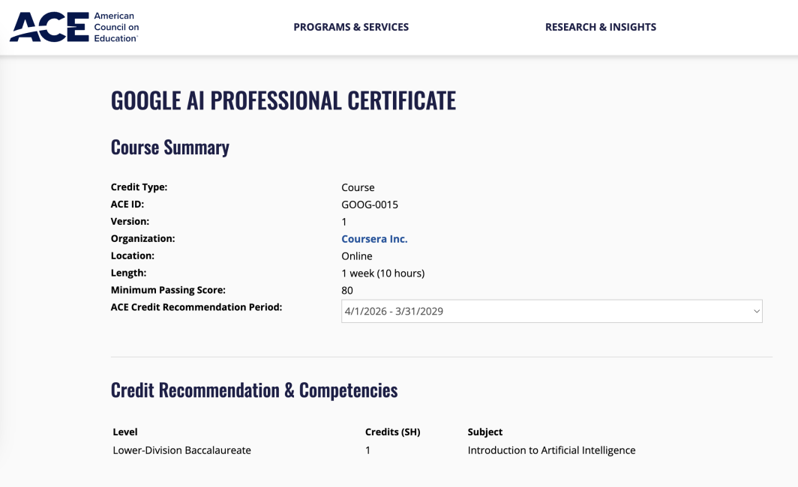Select the Lower-Division Baccalaureate row cell
This screenshot has width=798, height=487.
pyautogui.click(x=181, y=450)
